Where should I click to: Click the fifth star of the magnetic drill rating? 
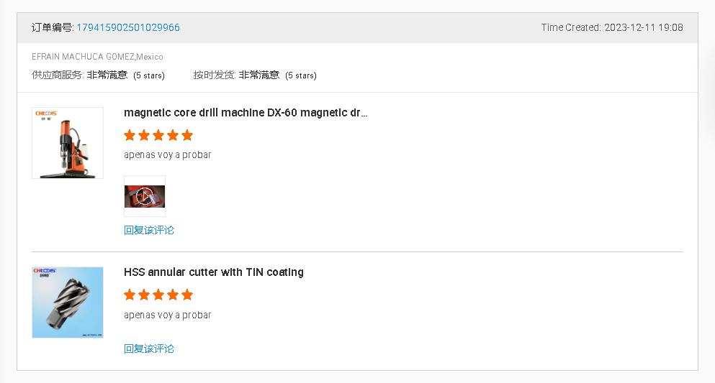pyautogui.click(x=187, y=135)
